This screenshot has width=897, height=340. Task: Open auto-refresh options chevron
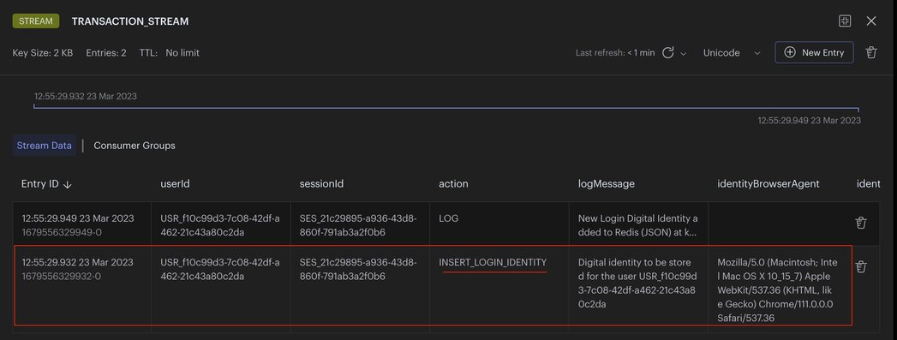(x=683, y=53)
